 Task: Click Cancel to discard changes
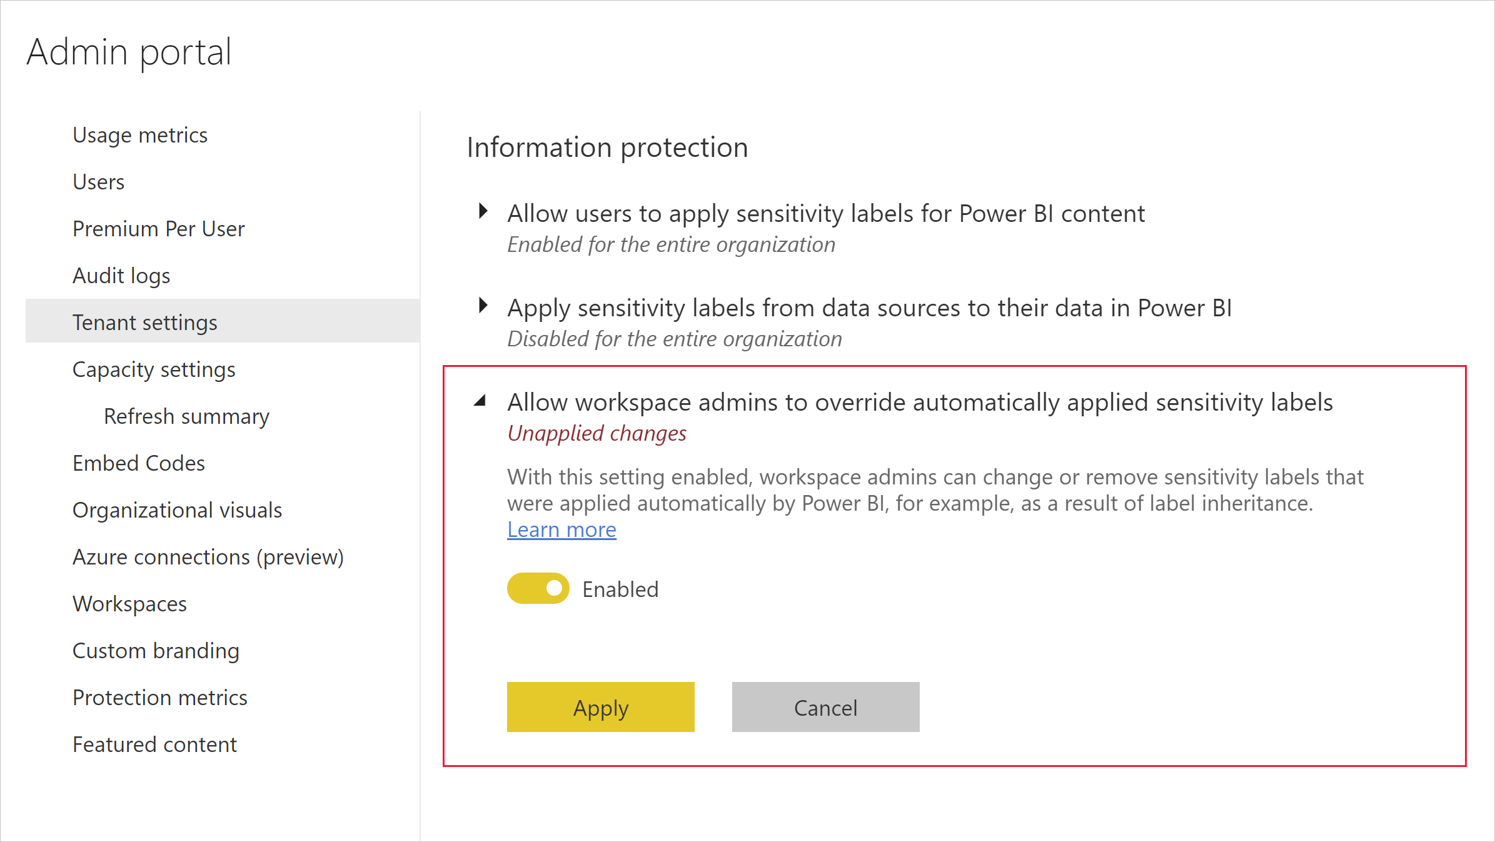click(x=825, y=706)
